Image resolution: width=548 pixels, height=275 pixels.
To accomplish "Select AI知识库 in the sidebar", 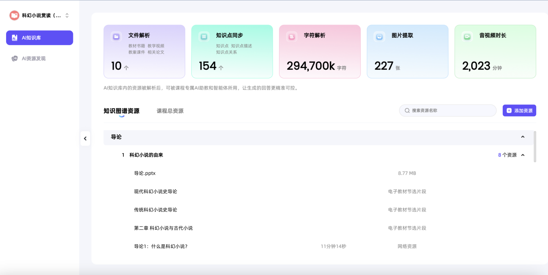I will click(x=39, y=38).
